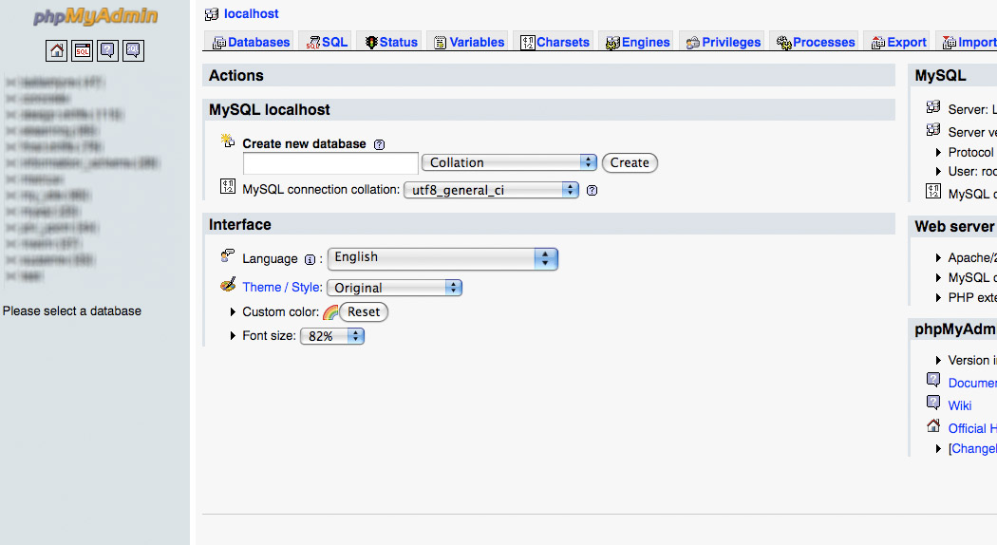
Task: Click the localhost server link
Action: (252, 14)
